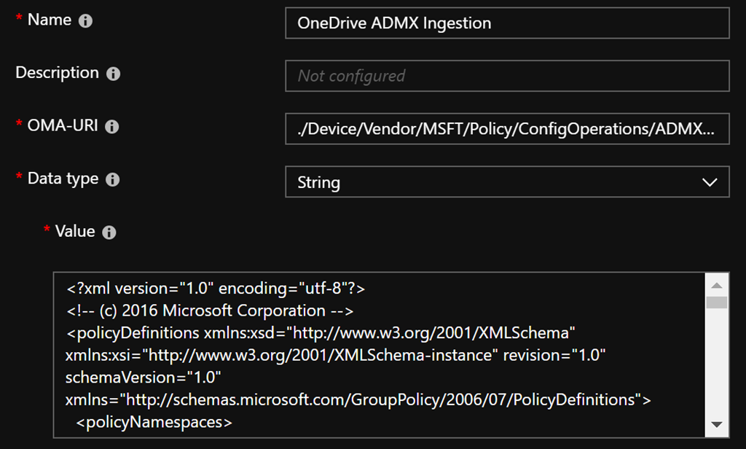Click the Value field info icon

click(x=109, y=233)
